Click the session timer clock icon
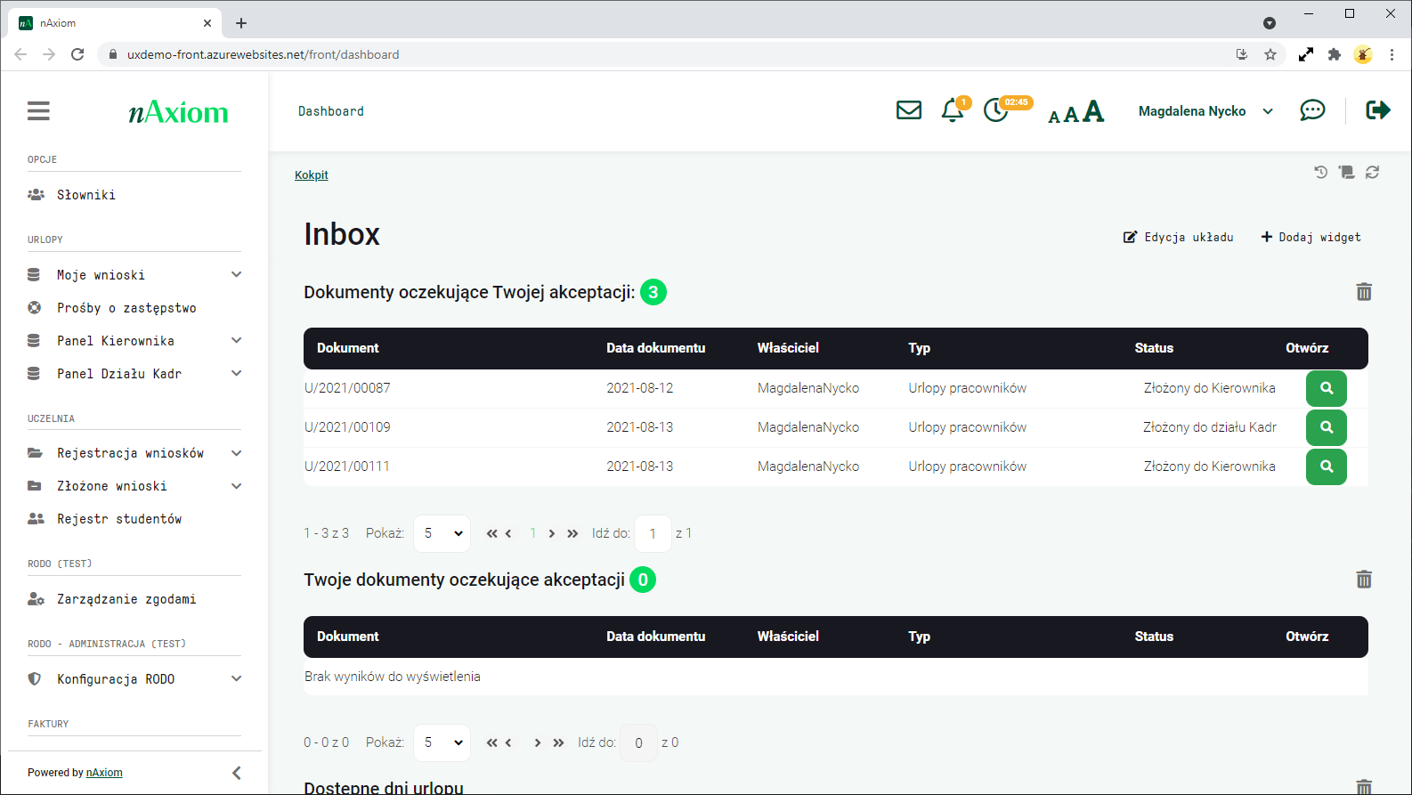This screenshot has height=795, width=1412. click(x=995, y=111)
